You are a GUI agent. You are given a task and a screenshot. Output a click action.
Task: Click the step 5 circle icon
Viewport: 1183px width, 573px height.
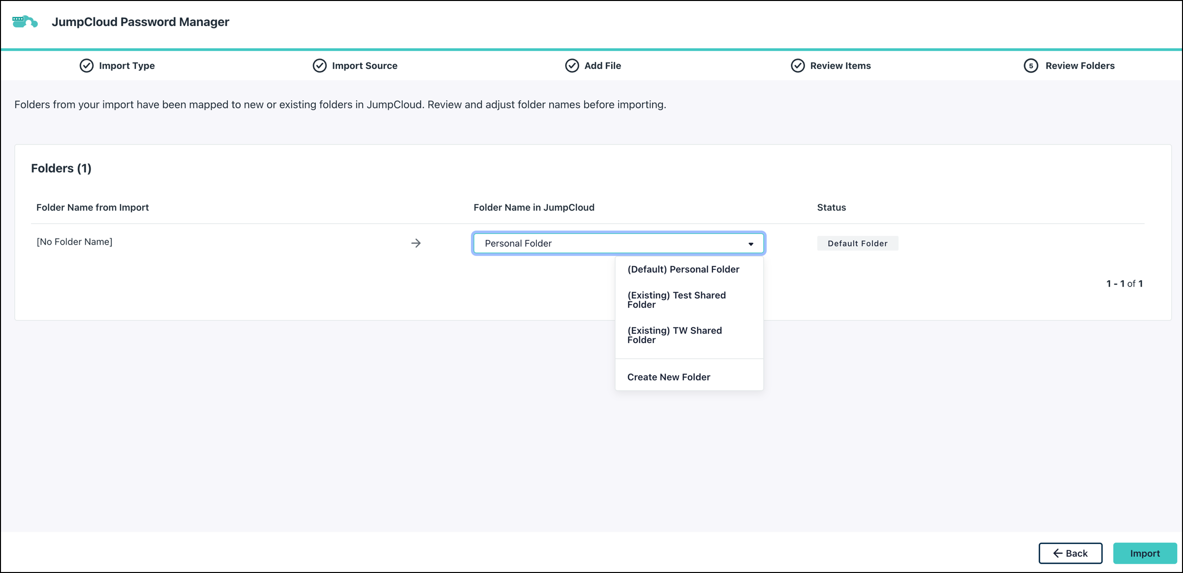(1031, 65)
